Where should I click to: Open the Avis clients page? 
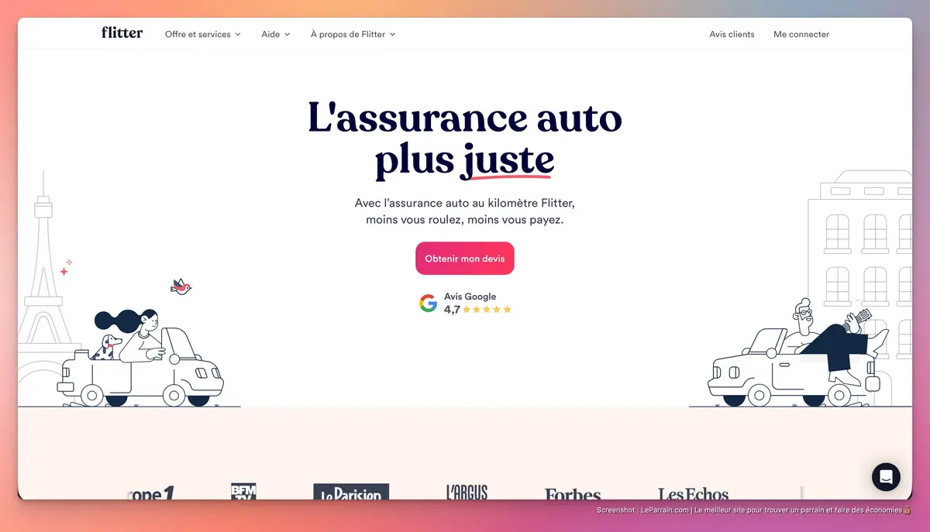point(732,34)
